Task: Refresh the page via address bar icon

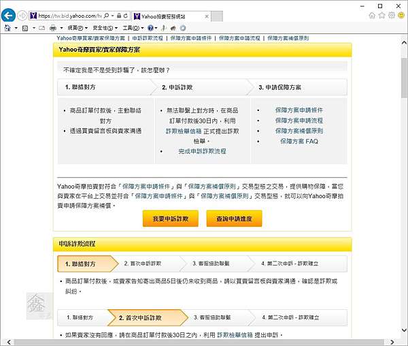Action: tap(126, 16)
